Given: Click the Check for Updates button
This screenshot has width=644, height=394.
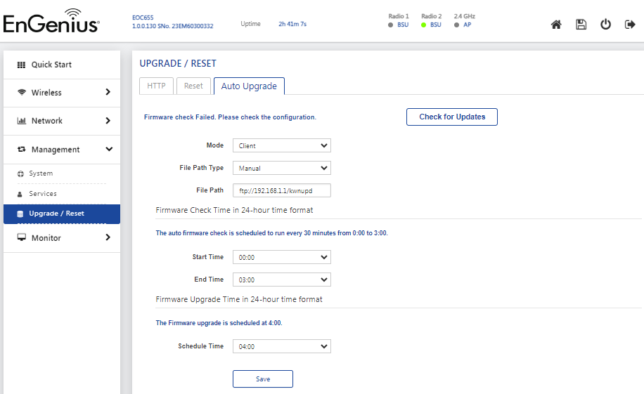Looking at the screenshot, I should click(452, 117).
